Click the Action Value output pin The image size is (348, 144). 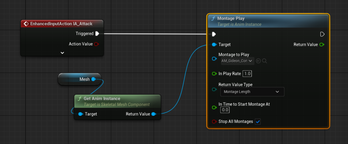pos(96,44)
